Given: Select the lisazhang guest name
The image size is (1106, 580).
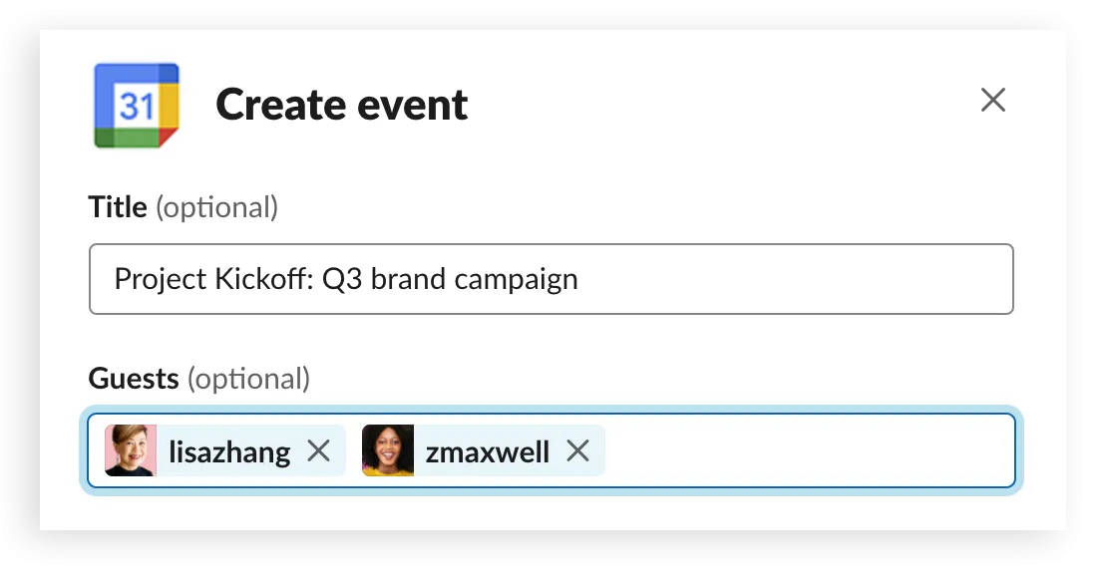Looking at the screenshot, I should click(229, 452).
